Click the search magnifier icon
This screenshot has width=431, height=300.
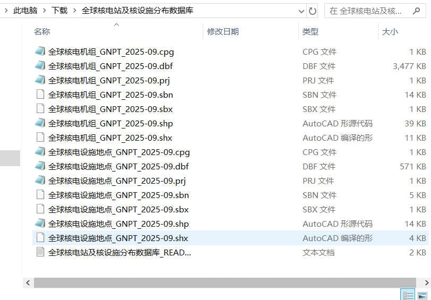click(416, 11)
